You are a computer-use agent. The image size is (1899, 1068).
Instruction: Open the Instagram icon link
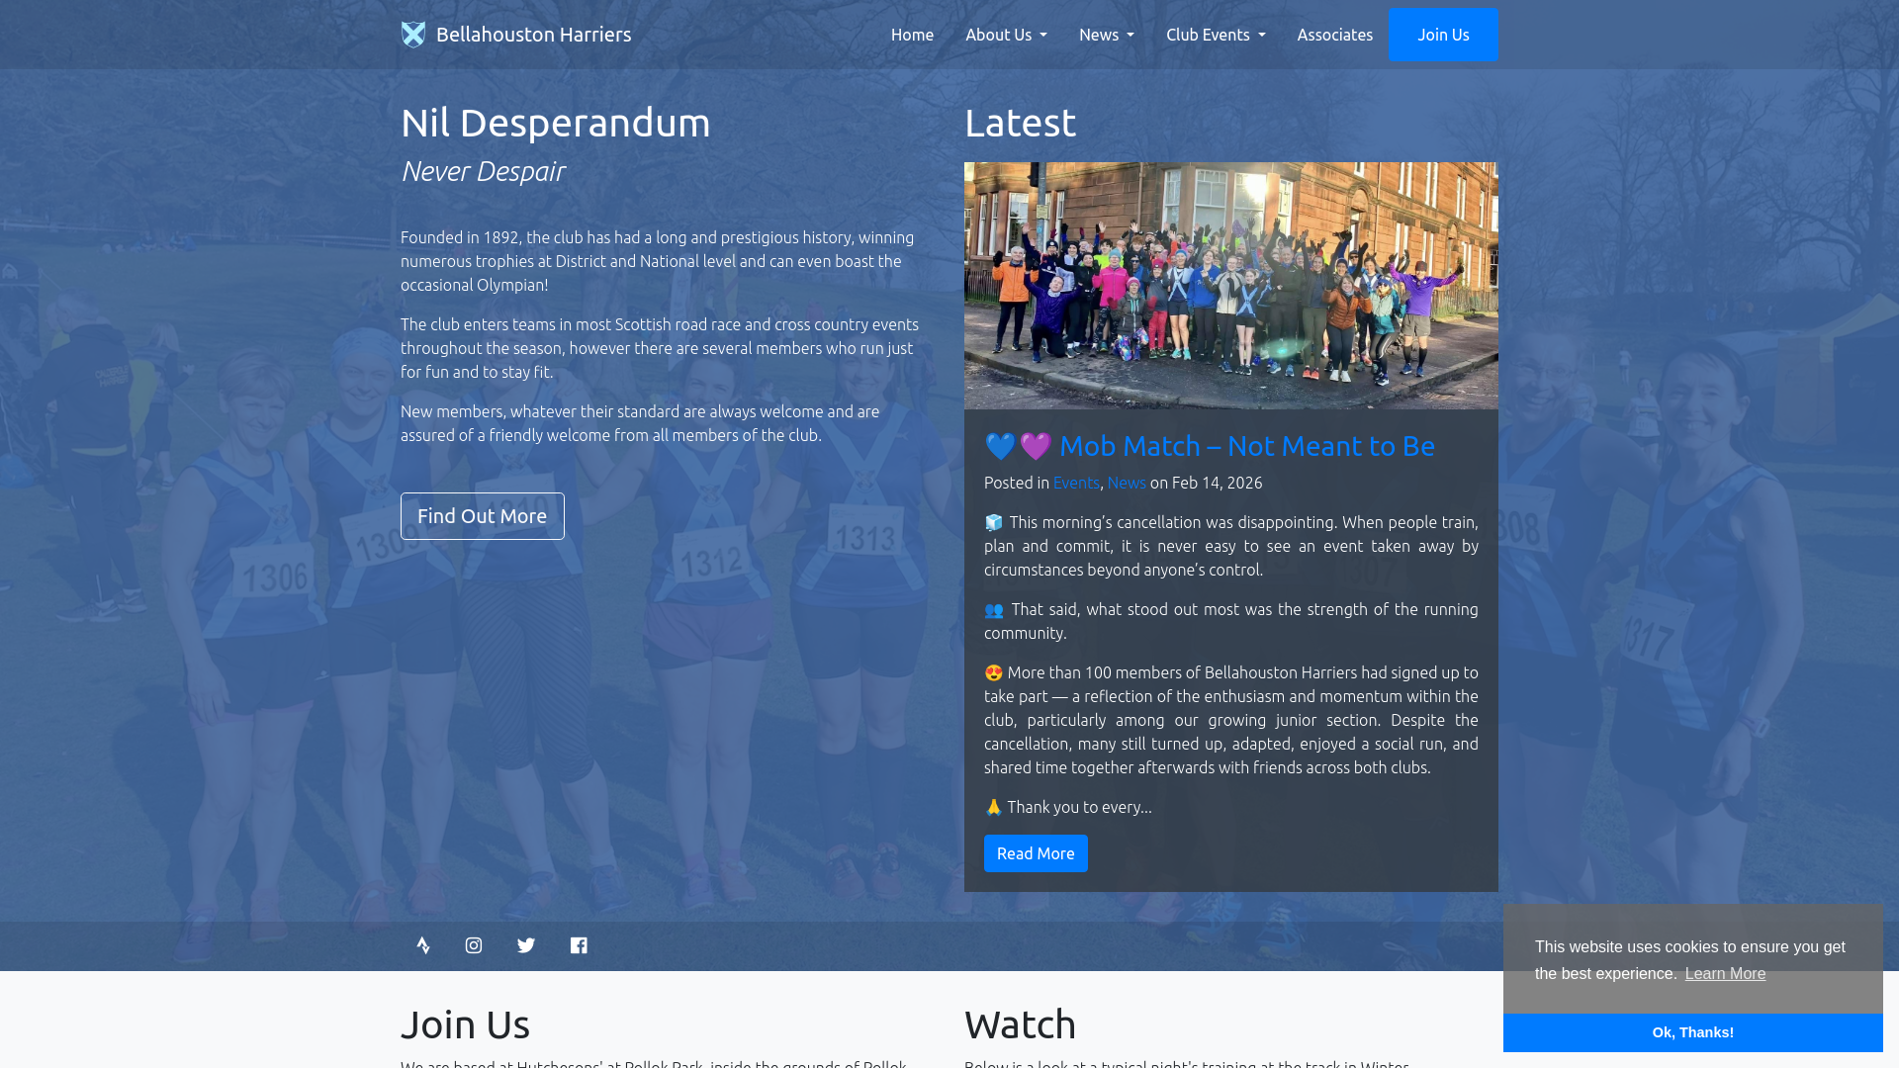[x=474, y=945]
